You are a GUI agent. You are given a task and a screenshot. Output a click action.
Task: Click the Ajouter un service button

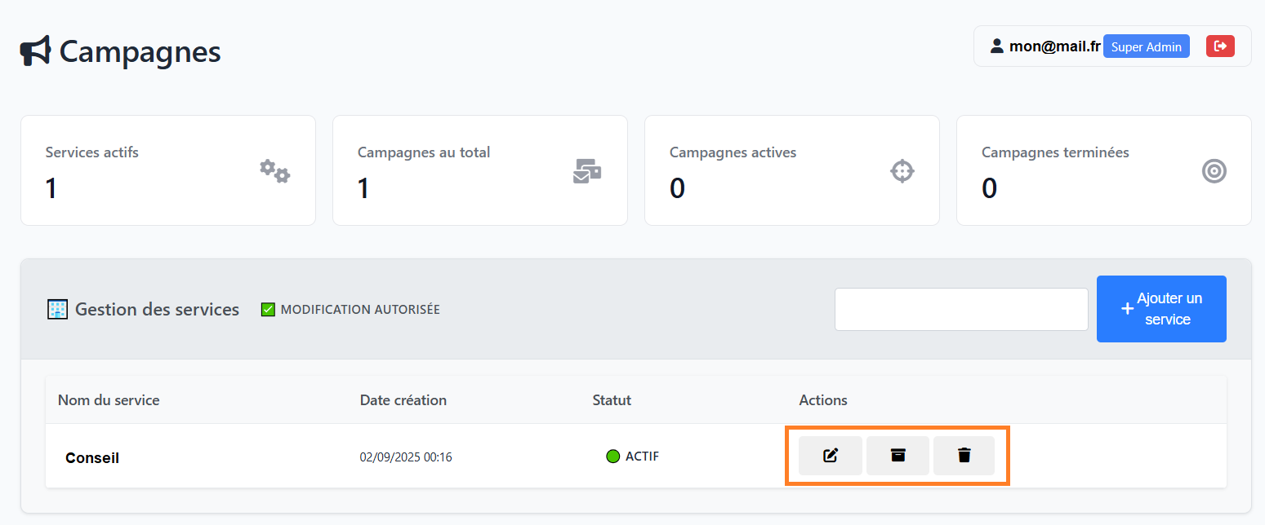(x=1161, y=309)
